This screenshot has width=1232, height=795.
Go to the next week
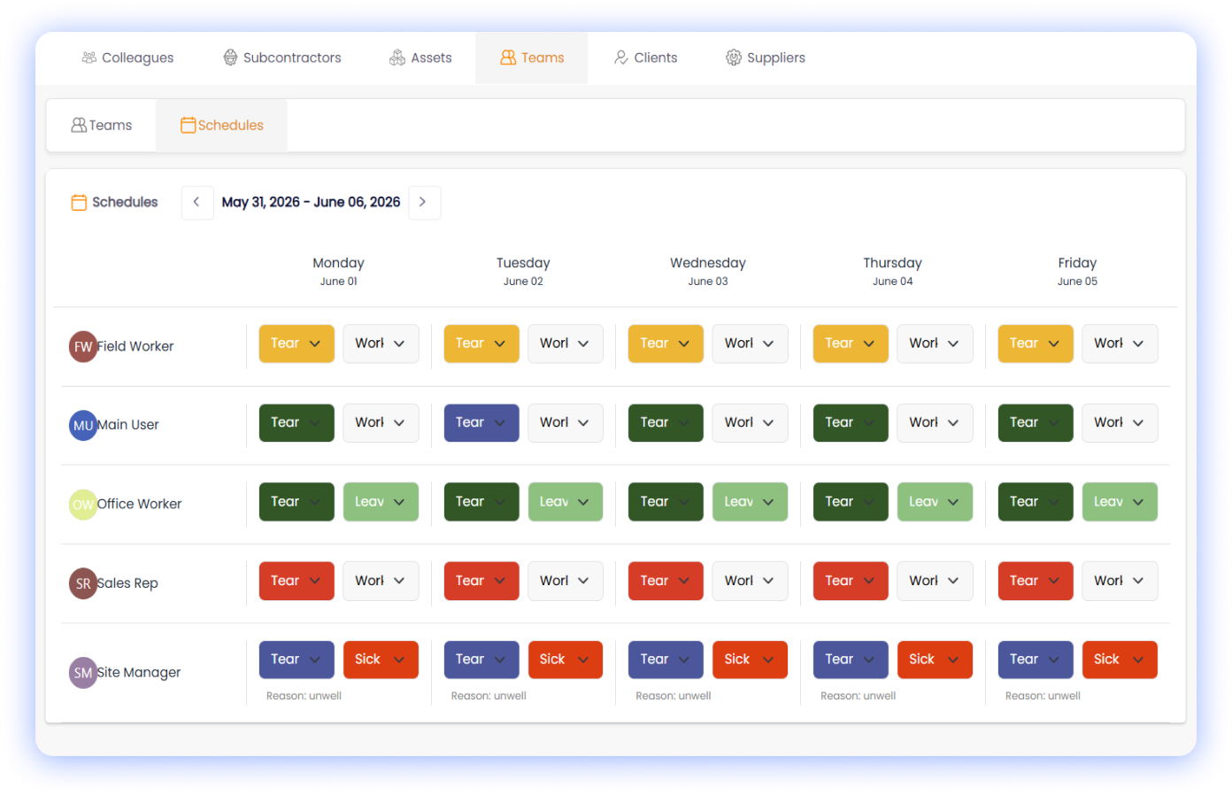424,203
